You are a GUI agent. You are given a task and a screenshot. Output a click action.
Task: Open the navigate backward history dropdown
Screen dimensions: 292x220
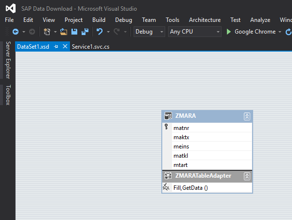coord(24,32)
